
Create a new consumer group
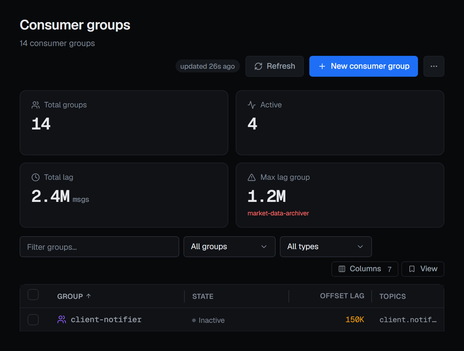(x=363, y=66)
